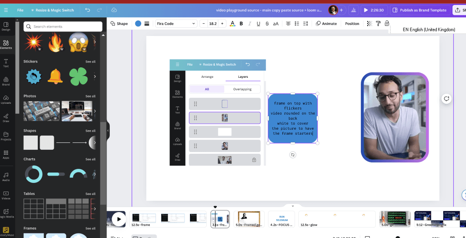Open border style lines icon
This screenshot has height=238, width=466.
point(147,24)
